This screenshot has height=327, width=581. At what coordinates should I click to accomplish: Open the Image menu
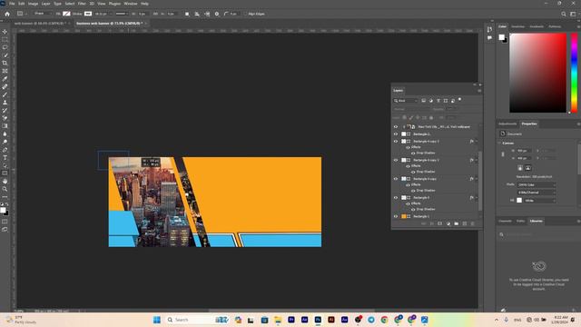(x=33, y=4)
